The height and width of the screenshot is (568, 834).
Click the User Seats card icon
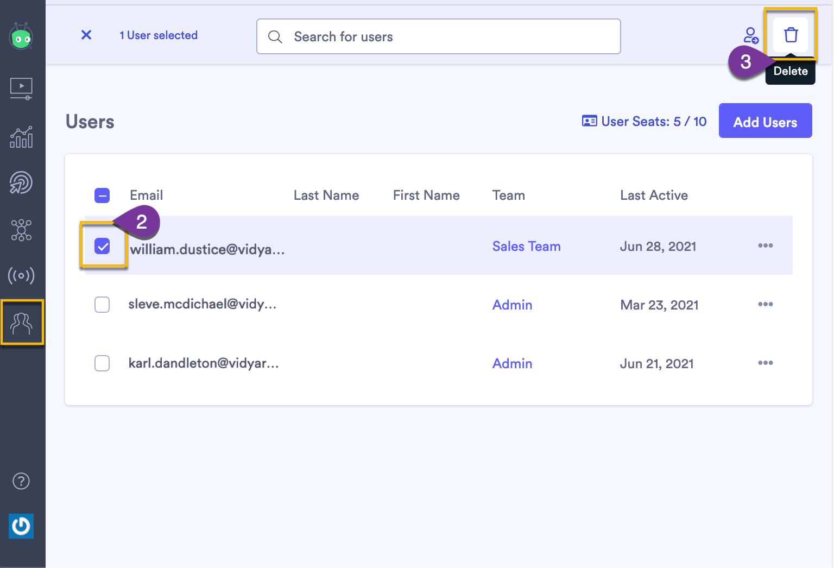pos(589,121)
